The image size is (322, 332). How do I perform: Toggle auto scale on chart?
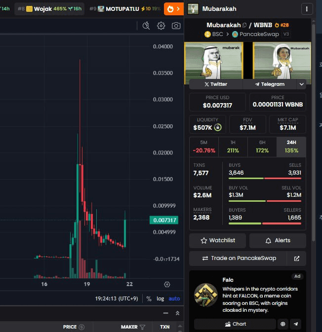point(174,298)
